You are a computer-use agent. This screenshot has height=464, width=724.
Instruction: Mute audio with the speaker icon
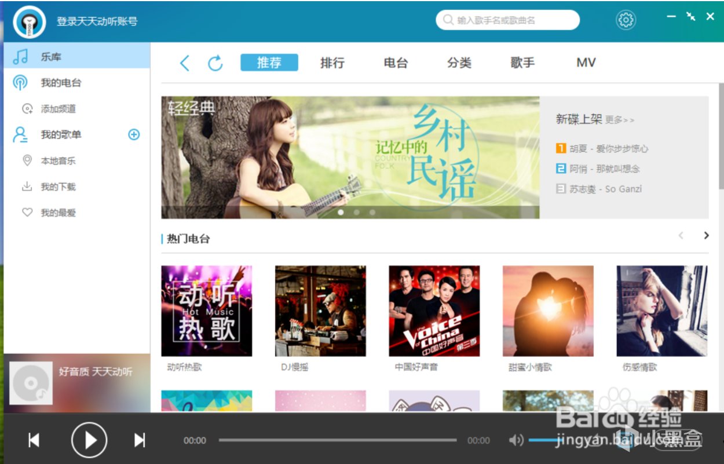pos(515,440)
